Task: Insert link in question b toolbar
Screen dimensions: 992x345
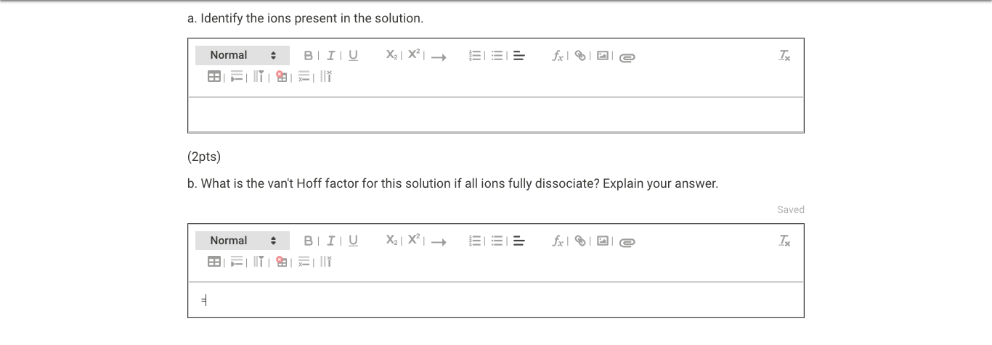Action: click(581, 241)
